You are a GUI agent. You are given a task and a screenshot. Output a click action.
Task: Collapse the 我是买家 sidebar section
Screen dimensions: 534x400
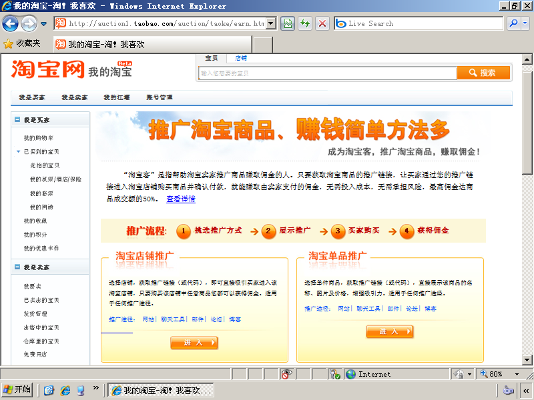17,120
